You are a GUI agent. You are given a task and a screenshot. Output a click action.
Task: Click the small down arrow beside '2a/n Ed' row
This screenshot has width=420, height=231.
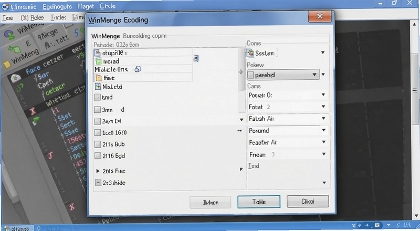(241, 120)
